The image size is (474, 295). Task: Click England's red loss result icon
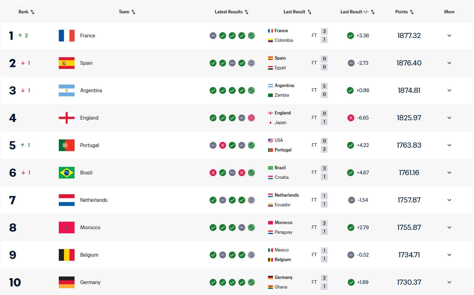coord(251,118)
